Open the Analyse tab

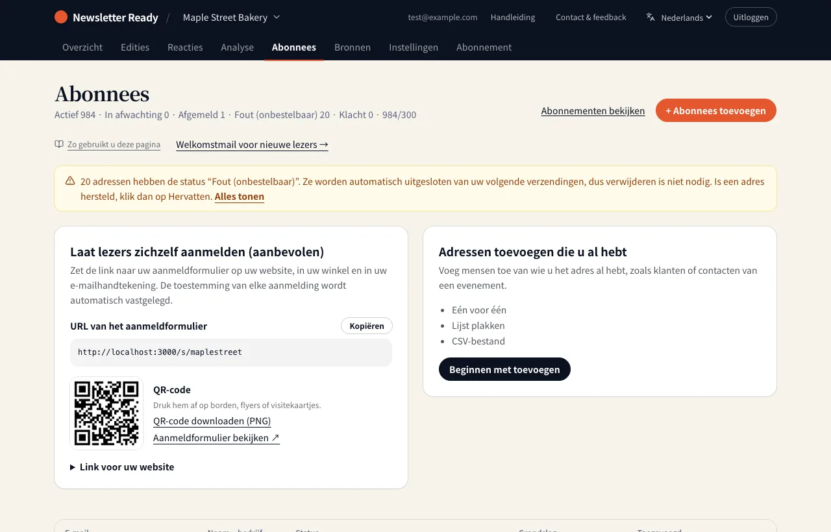click(237, 47)
